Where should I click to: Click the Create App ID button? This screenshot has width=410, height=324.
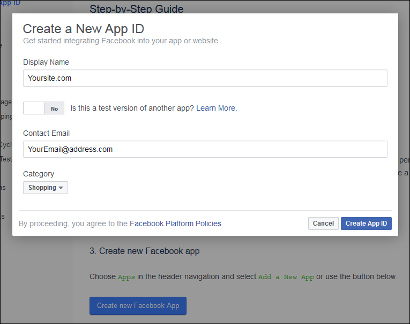point(366,223)
